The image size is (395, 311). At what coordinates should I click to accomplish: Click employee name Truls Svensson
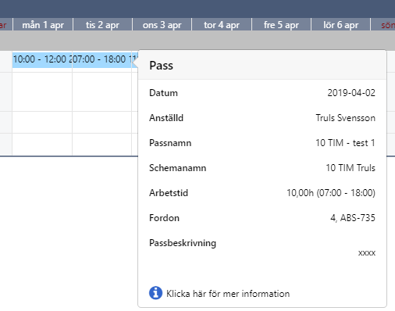pyautogui.click(x=346, y=118)
